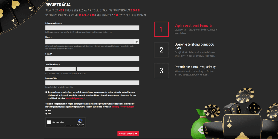Tick the Nie som robot checkbox
Viewport: 278px width, 139px height.
tap(49, 122)
